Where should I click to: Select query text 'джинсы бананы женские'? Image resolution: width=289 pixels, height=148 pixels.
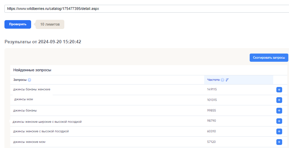click(32, 89)
